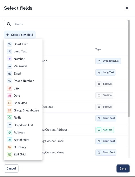Choose Radio field type
The width and height of the screenshot is (135, 177).
[x=23, y=118]
